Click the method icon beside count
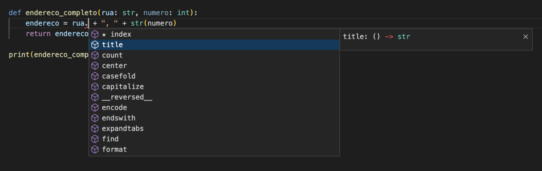The height and width of the screenshot is (171, 542). coord(95,55)
